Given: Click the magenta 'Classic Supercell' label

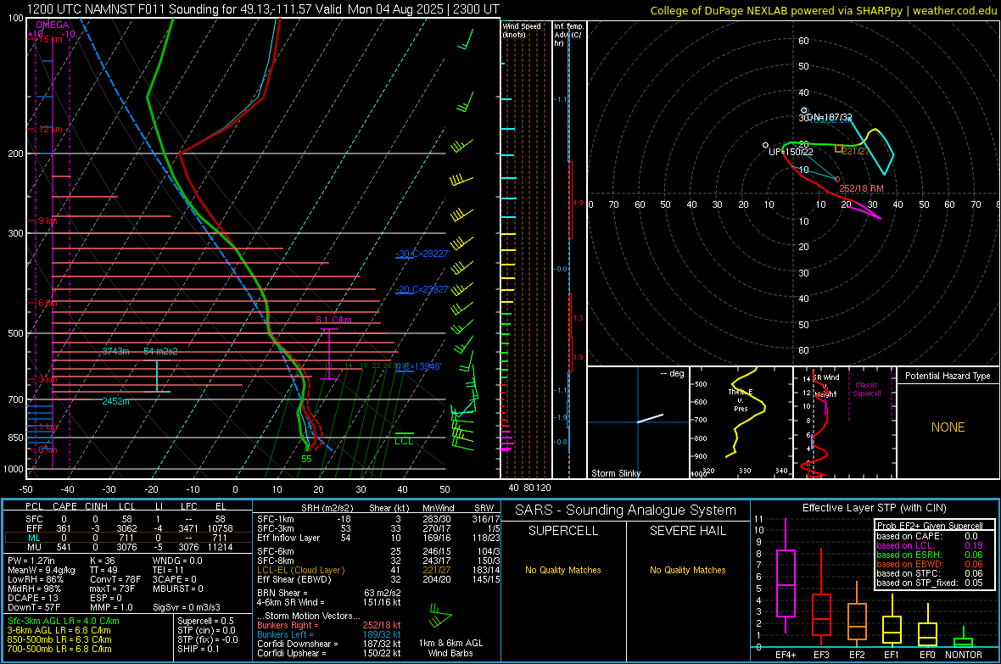Looking at the screenshot, I should [x=866, y=389].
